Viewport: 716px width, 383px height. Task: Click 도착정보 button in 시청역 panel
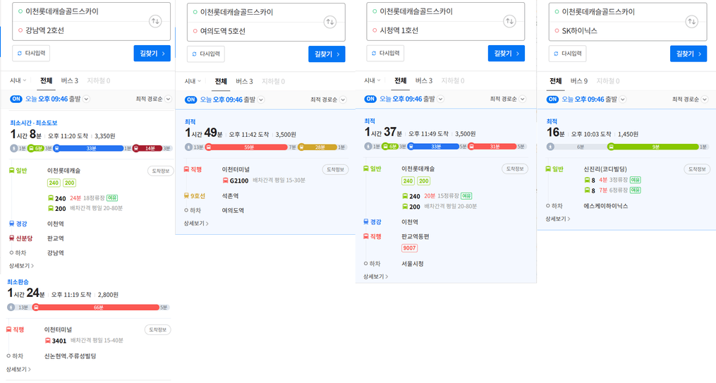(515, 169)
